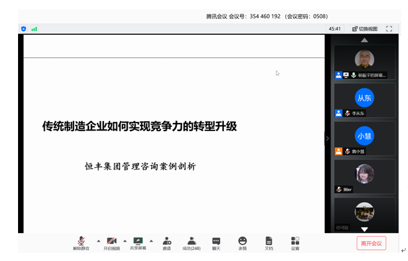
Task: Open the 表情 emoji reactions
Action: [243, 244]
